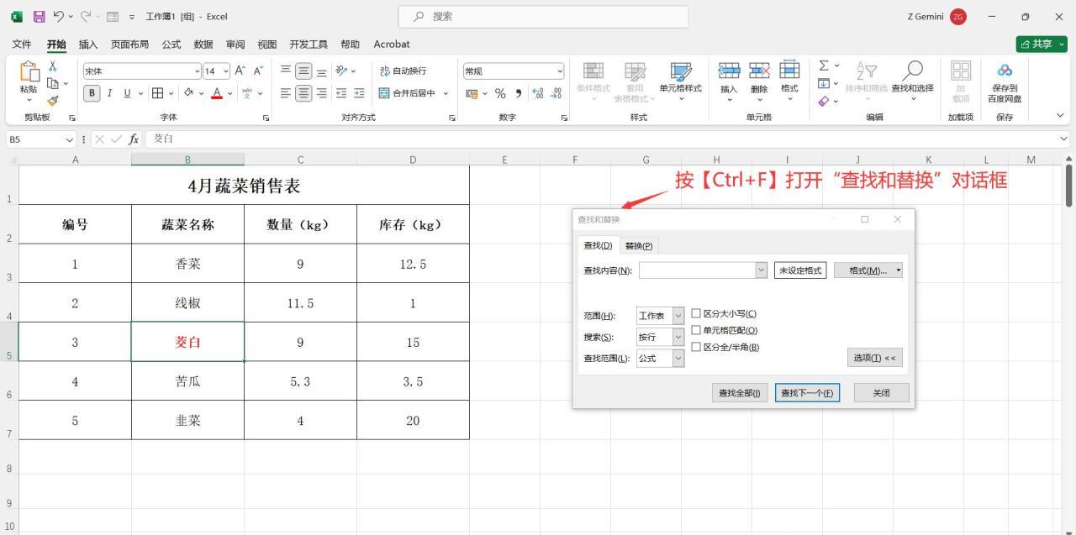Click the Cut scissors icon
The height and width of the screenshot is (535, 1076).
53,66
